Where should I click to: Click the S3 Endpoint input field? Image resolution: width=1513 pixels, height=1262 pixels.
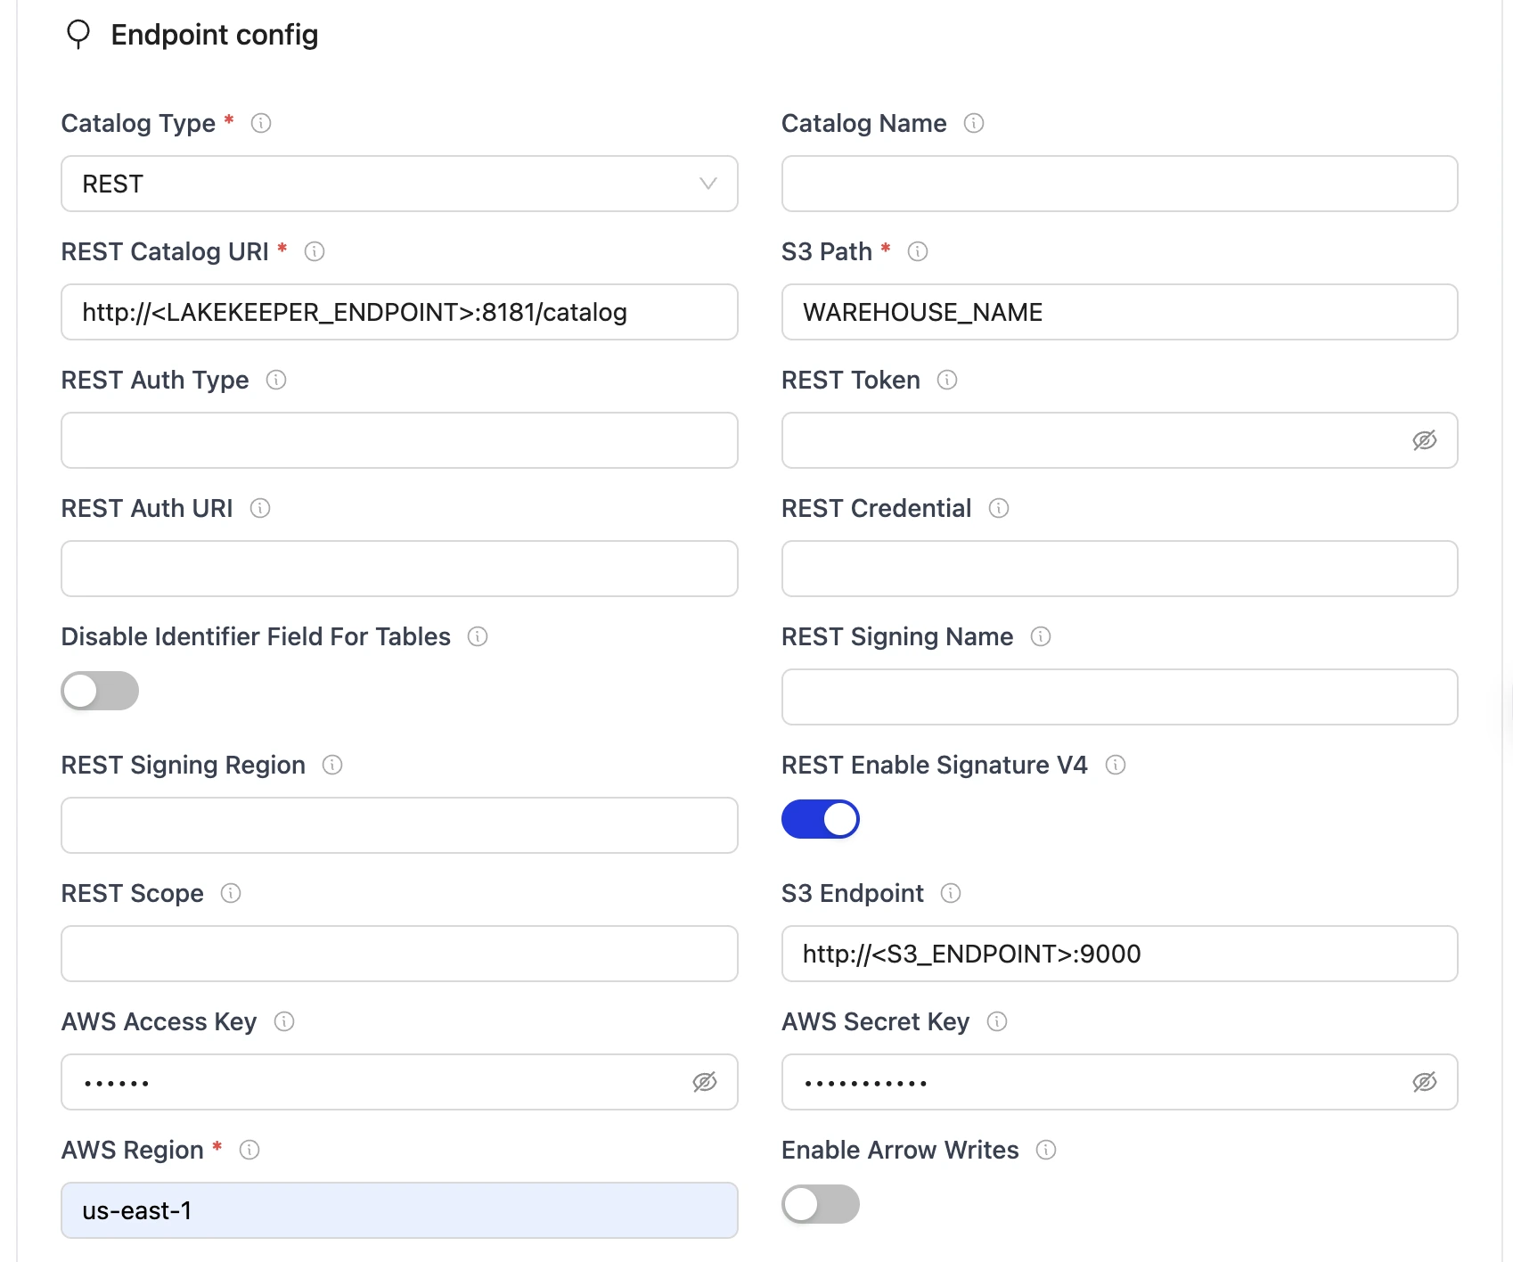[1120, 954]
